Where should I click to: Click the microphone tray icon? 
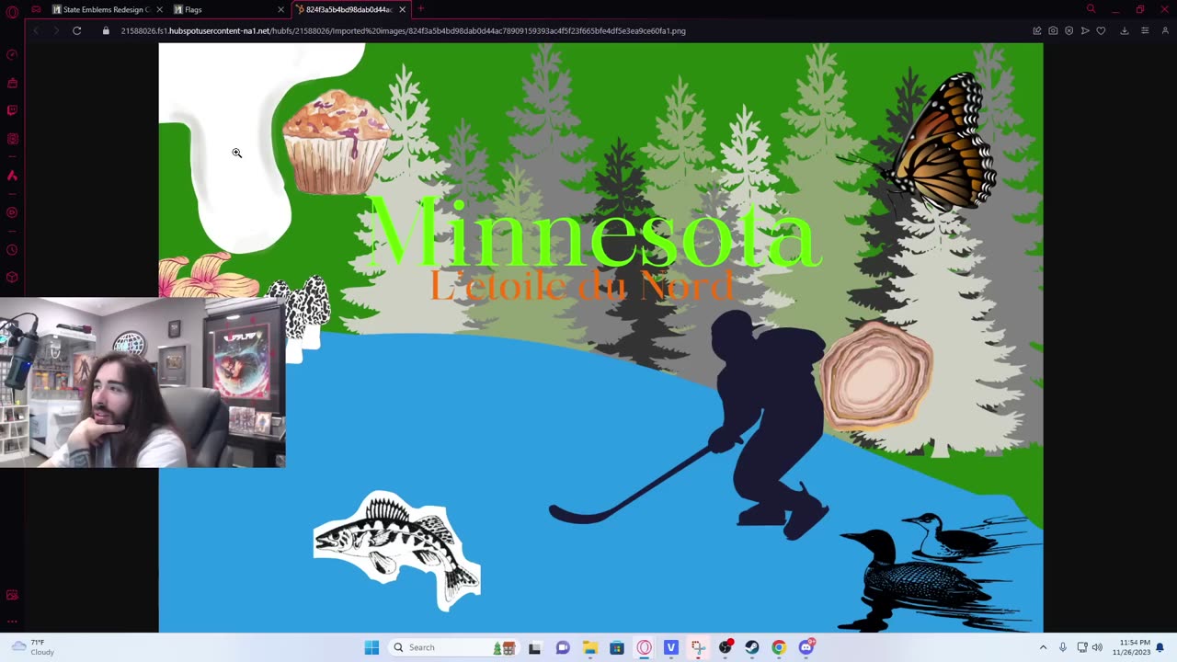1063,647
